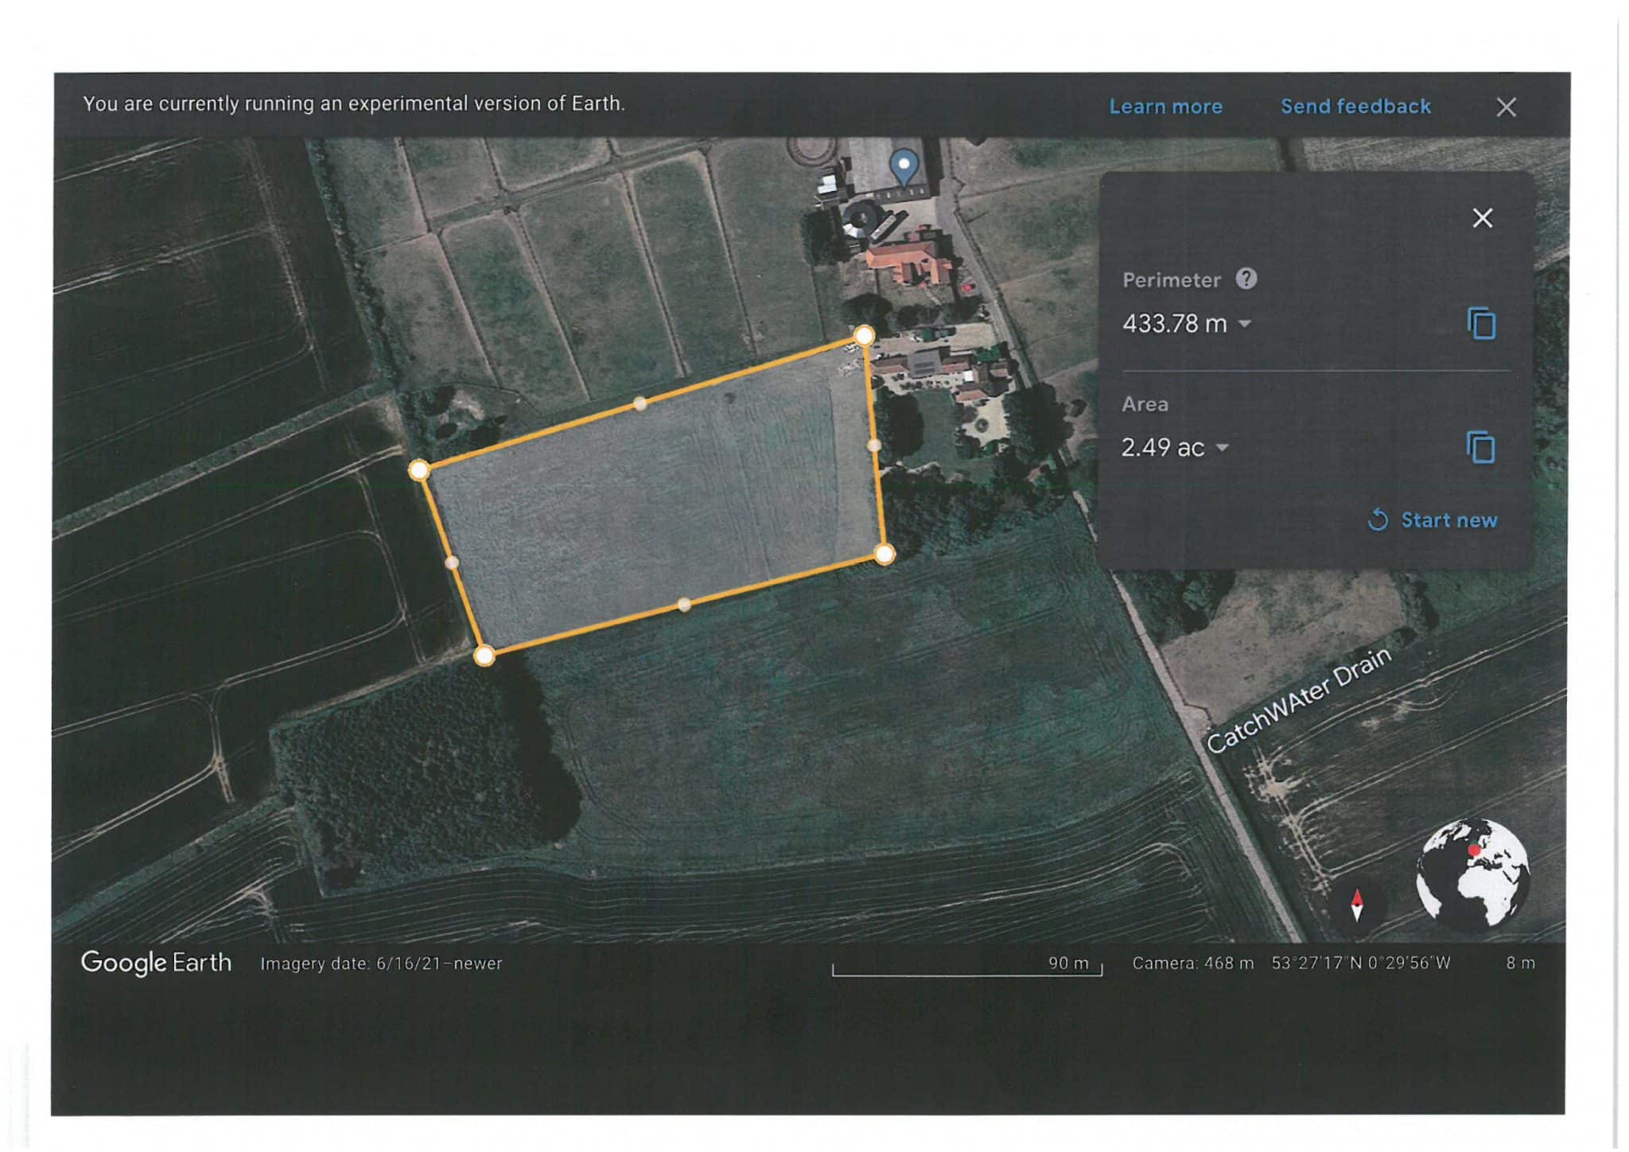Viewport: 1629px width, 1152px height.
Task: Click the 2.49 ac area value
Action: tap(1162, 448)
